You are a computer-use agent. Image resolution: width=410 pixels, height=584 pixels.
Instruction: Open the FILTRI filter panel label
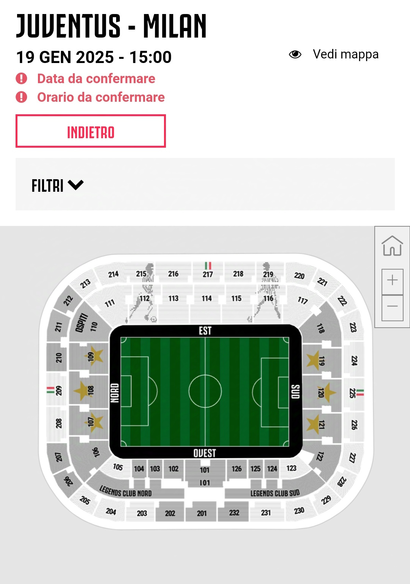coord(47,186)
